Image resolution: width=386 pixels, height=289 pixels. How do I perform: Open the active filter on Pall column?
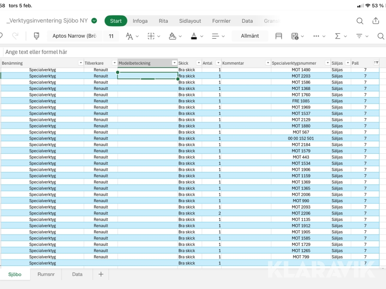(376, 63)
